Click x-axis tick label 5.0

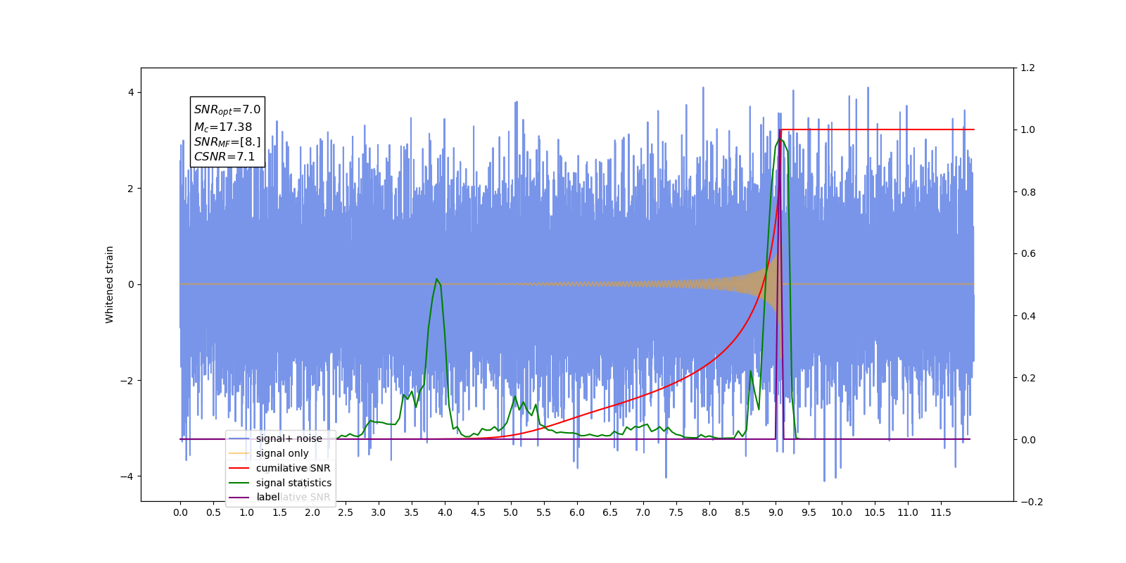tap(511, 512)
